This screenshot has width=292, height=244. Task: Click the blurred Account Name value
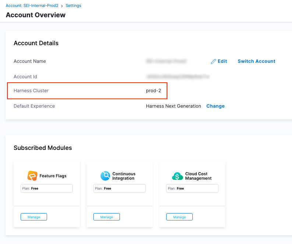pos(166,61)
